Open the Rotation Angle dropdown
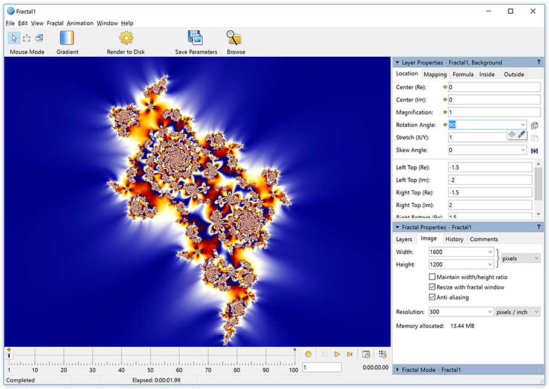The width and height of the screenshot is (549, 389). coord(522,125)
